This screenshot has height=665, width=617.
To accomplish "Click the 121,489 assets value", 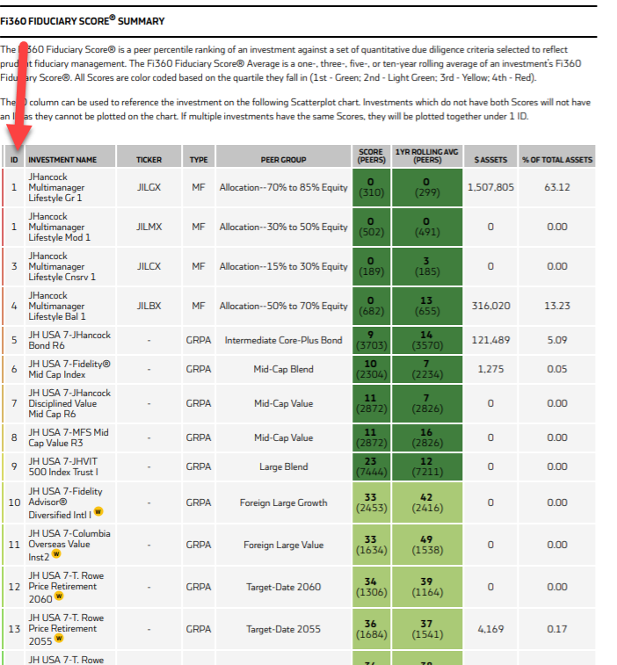I will point(490,340).
